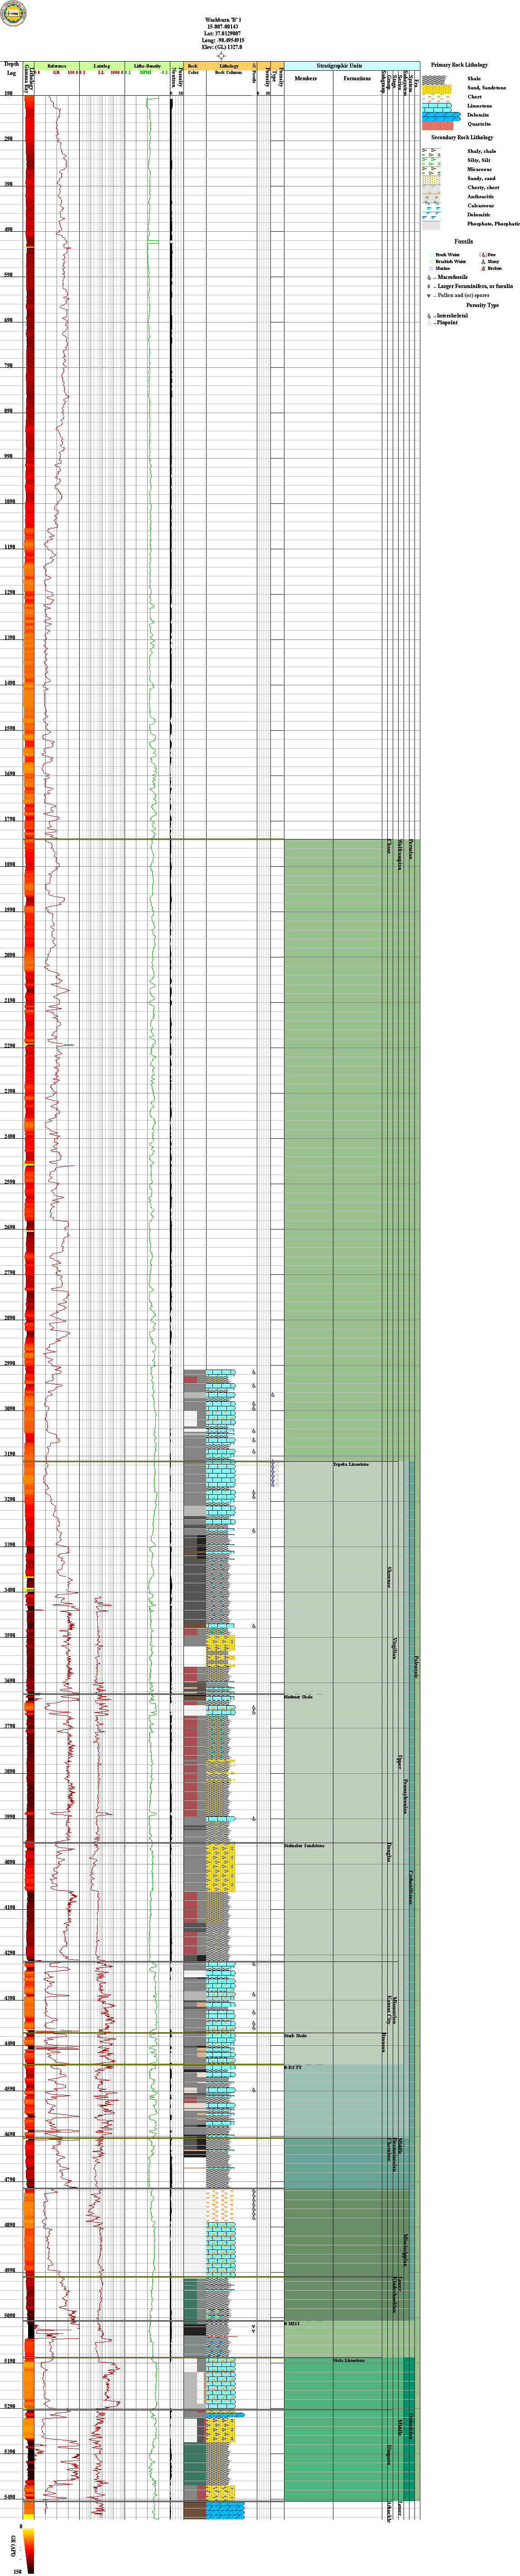The image size is (520, 2576).
Task: Click the Topeka Limestone formation label
Action: coord(351,1465)
